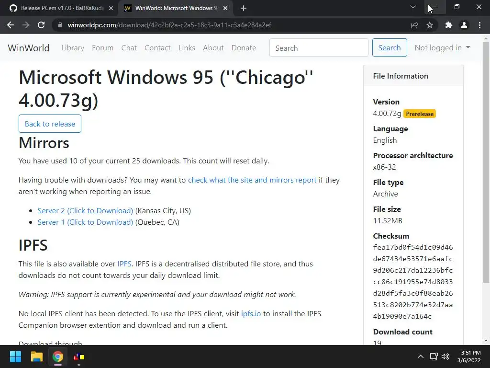Open check what the site and mirrors report link
The image size is (490, 368).
[x=252, y=180]
